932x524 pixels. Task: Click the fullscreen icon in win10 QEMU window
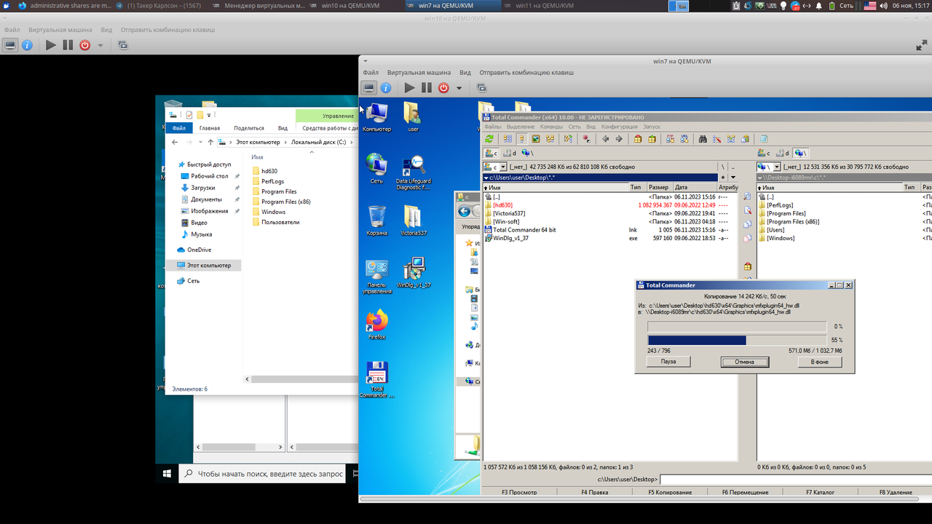[x=921, y=45]
